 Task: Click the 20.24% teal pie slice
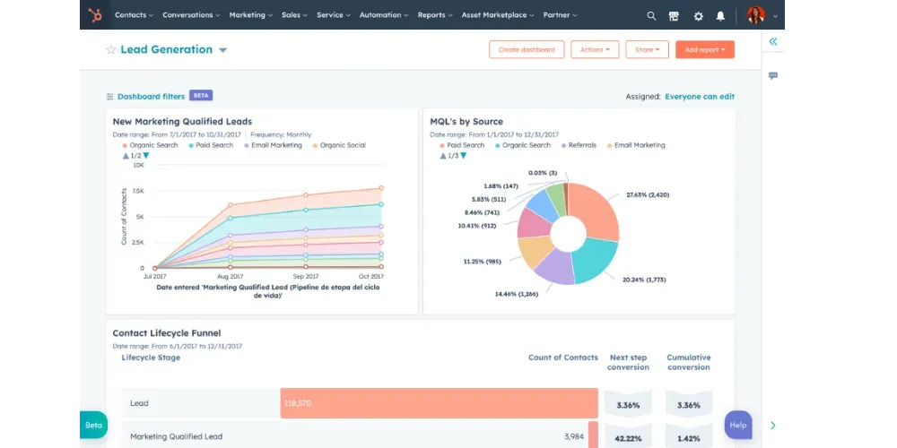596,261
